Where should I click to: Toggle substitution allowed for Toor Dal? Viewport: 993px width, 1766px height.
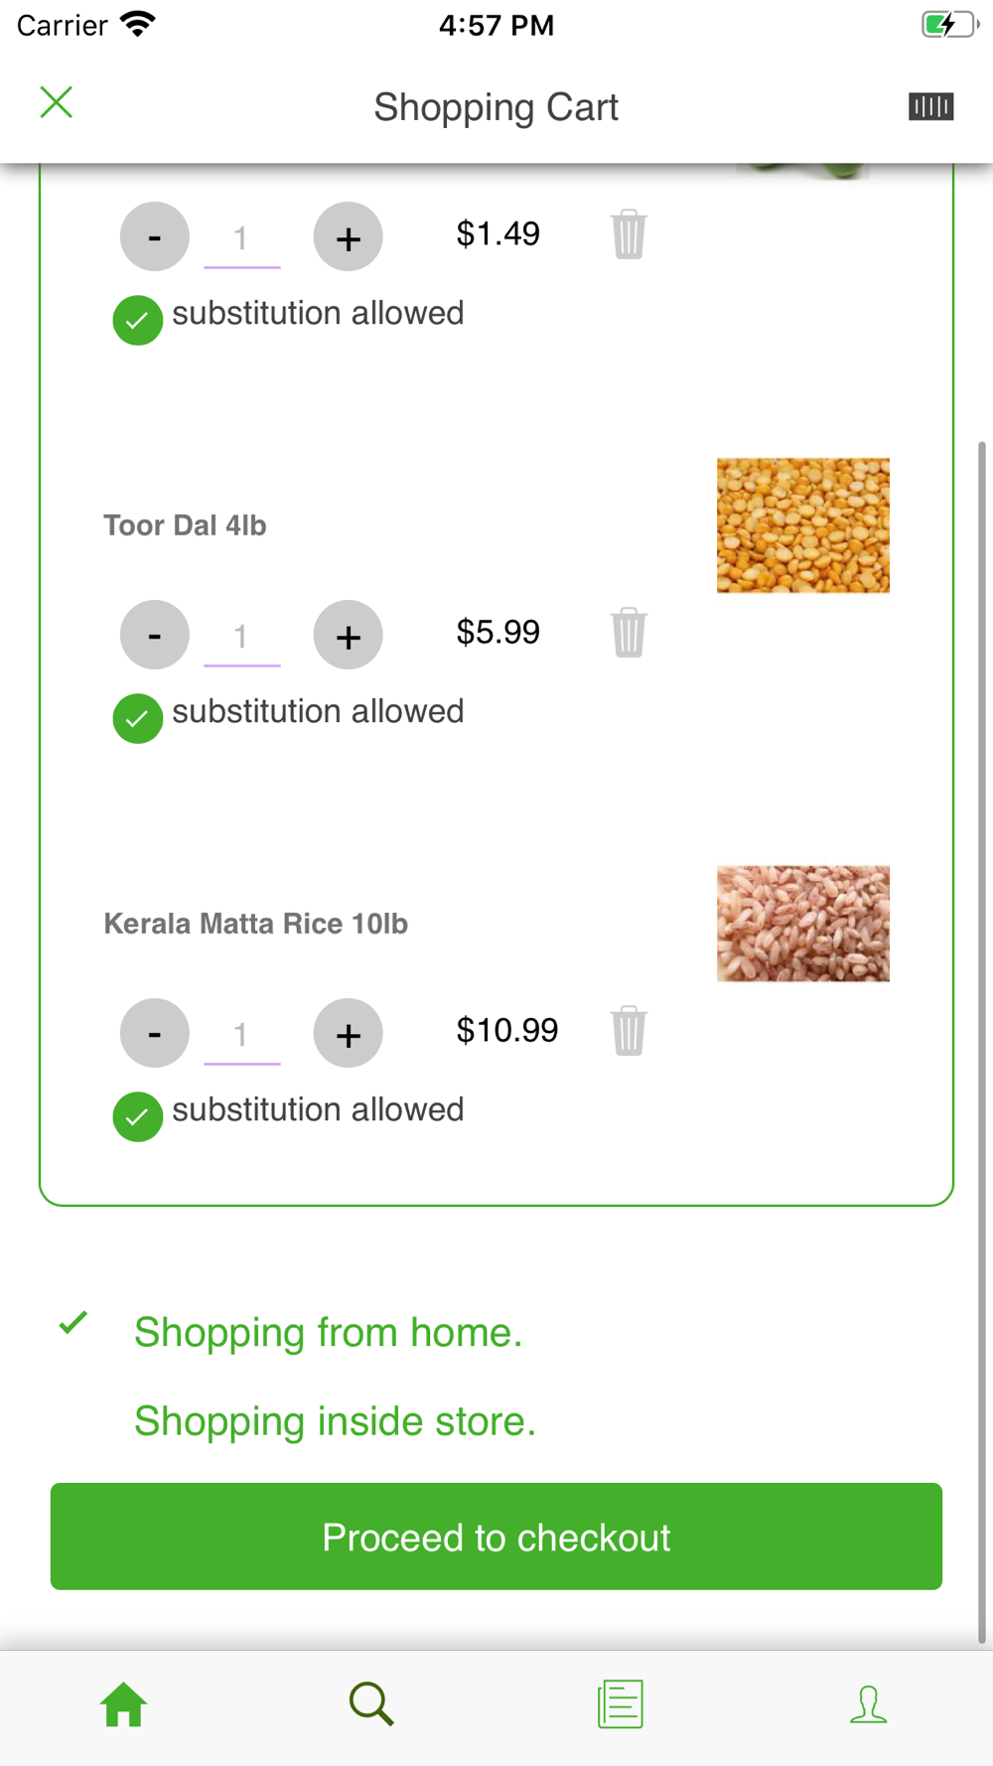138,718
